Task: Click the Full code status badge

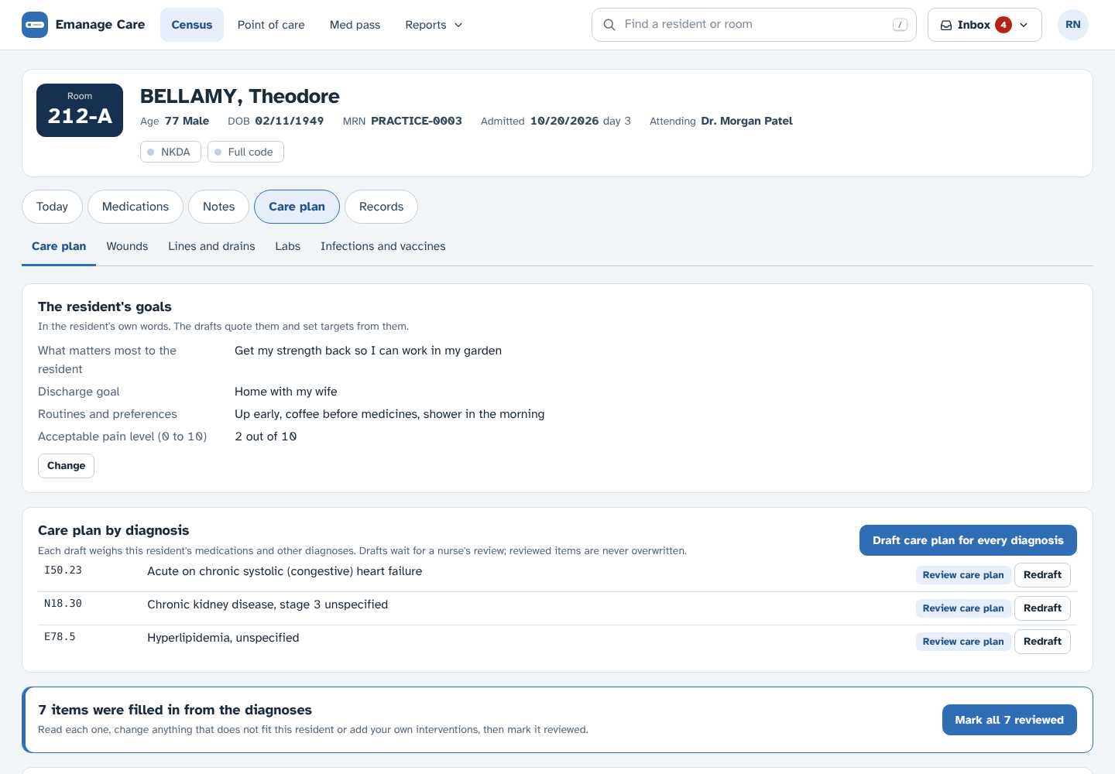Action: click(x=245, y=152)
